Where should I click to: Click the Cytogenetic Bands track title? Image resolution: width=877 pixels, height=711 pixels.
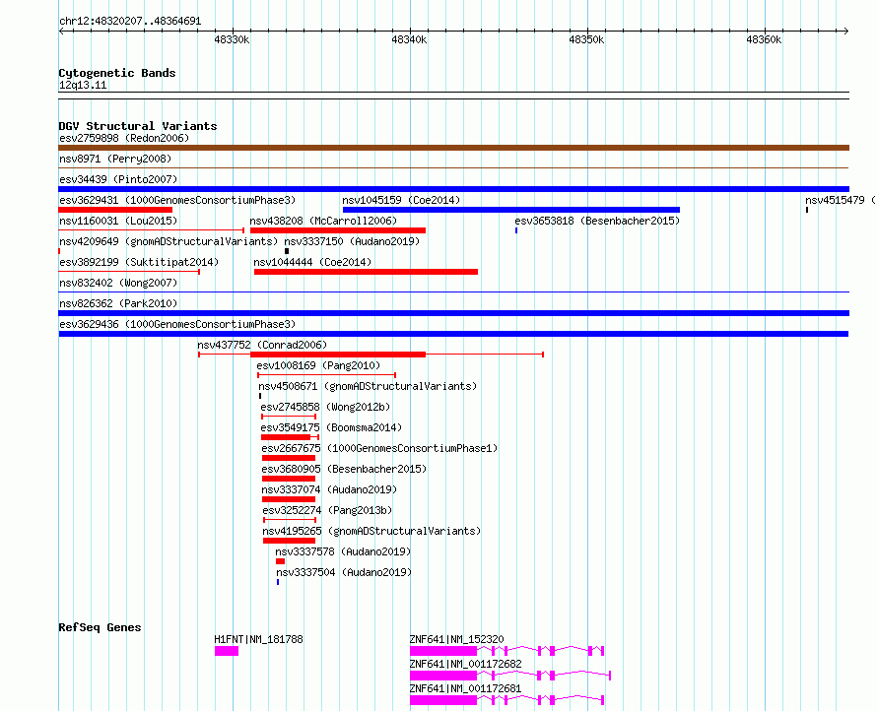coord(117,73)
